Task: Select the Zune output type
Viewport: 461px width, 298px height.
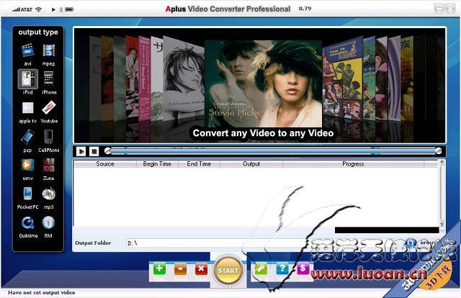Action: click(x=48, y=165)
